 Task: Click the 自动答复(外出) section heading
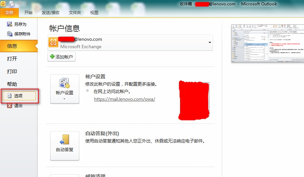pyautogui.click(x=102, y=134)
